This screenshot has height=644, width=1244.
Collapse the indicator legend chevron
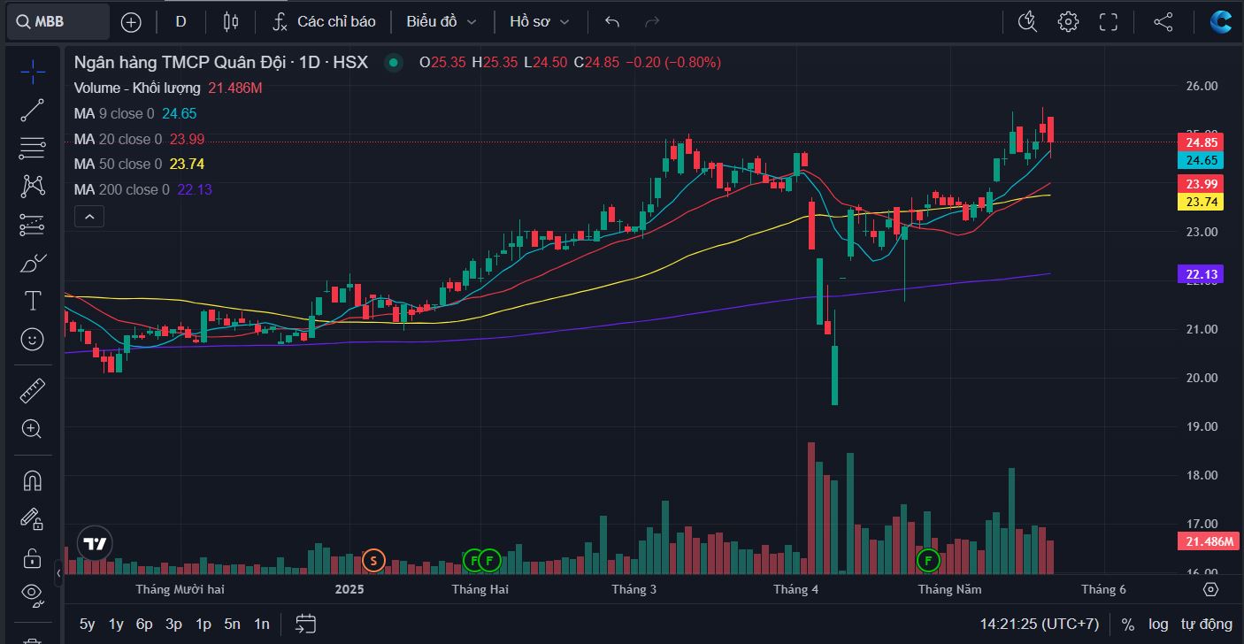tap(89, 216)
